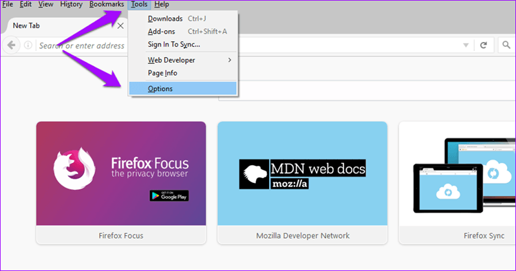Click the Firefox Focus caption

[x=121, y=236]
